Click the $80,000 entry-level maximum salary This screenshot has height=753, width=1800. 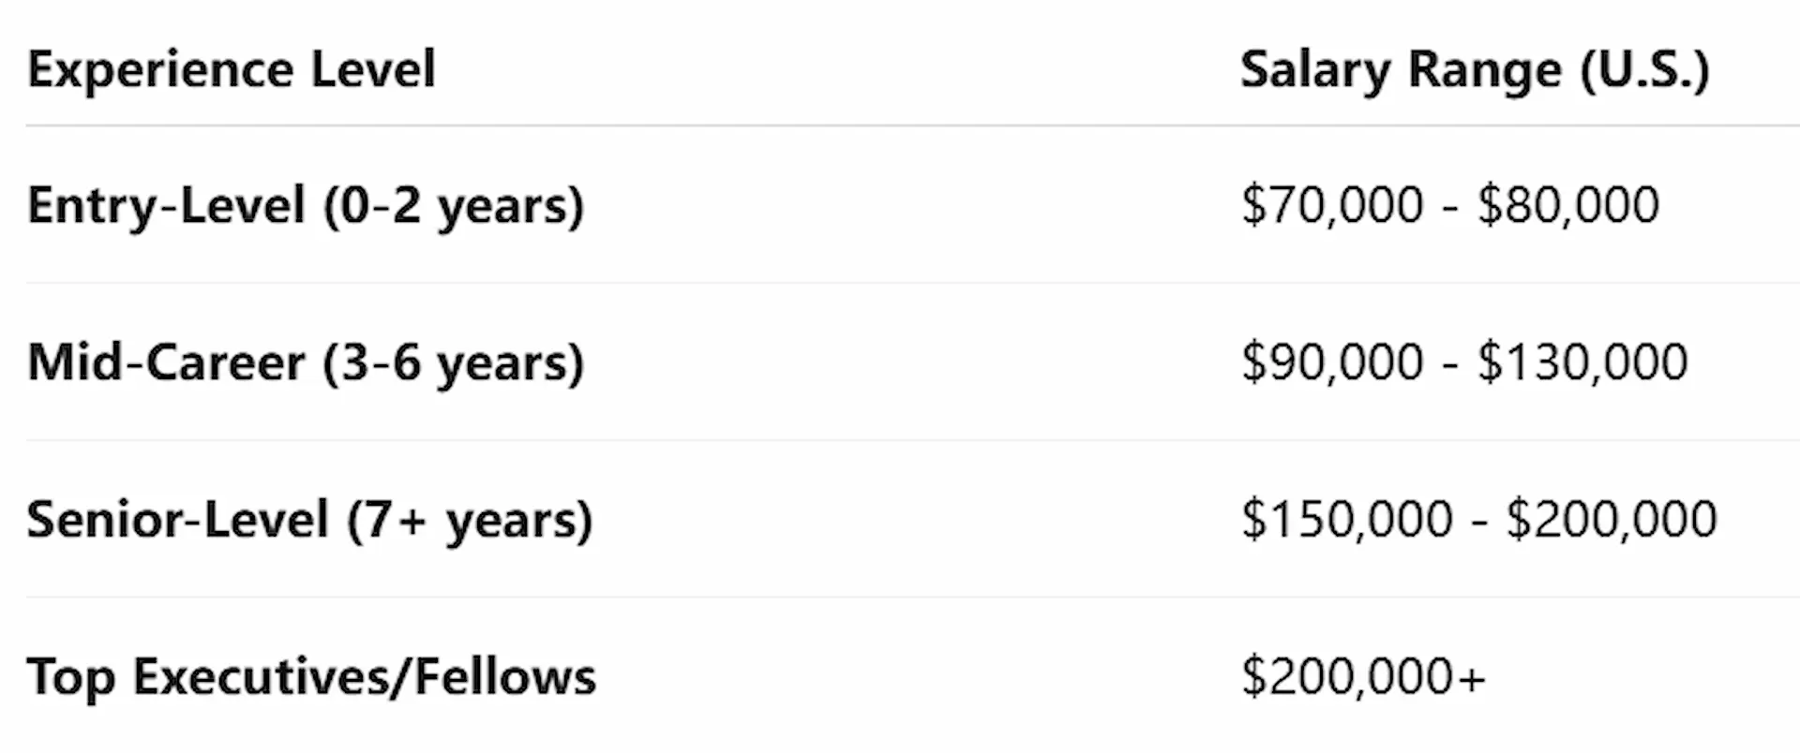[1568, 205]
